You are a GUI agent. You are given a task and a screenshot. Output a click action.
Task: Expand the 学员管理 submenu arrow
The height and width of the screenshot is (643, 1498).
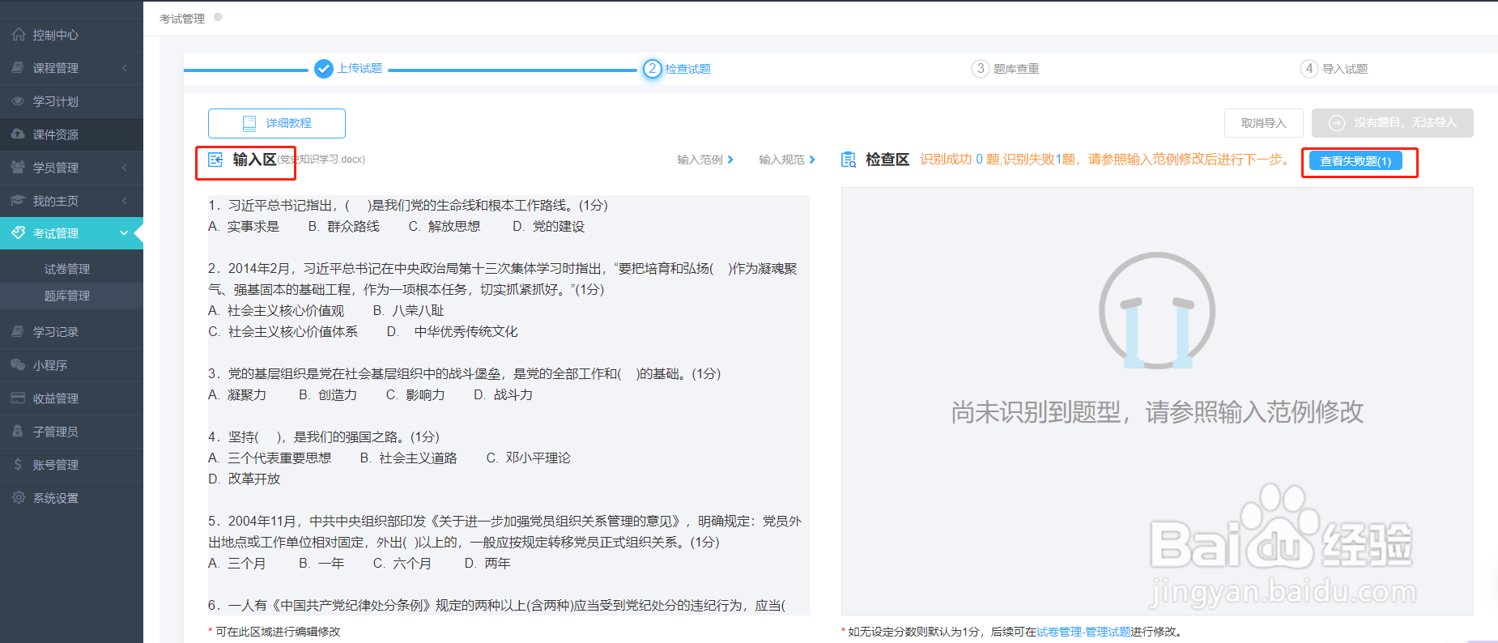(x=125, y=168)
